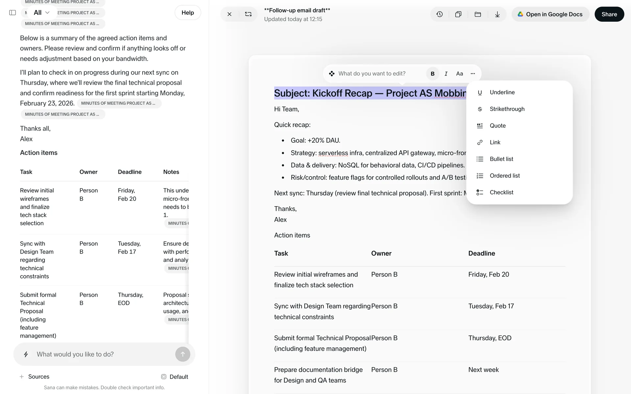
Task: Click the copy document icon
Action: [458, 14]
